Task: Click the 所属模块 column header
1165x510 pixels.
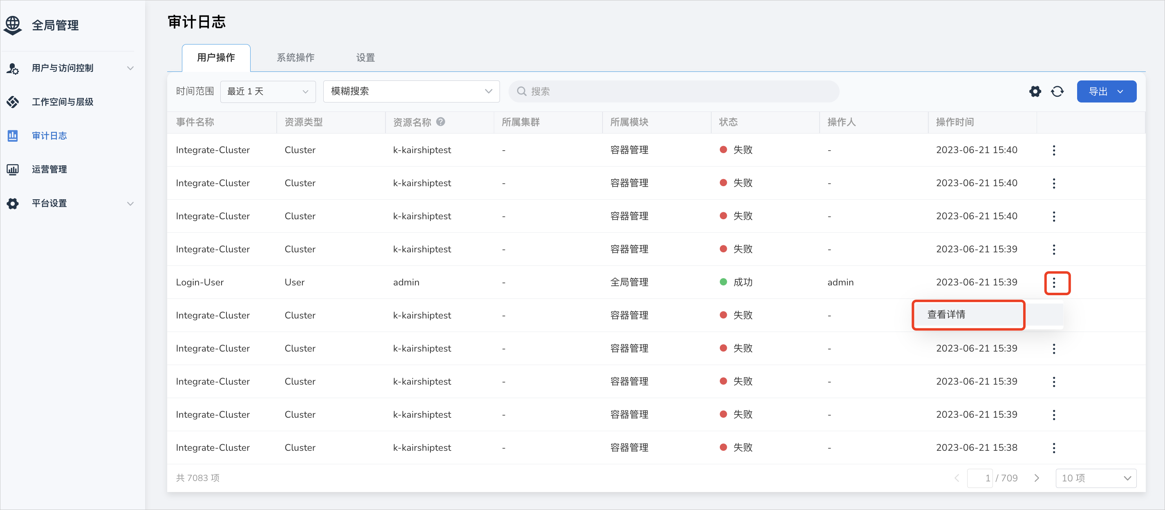Action: (629, 122)
